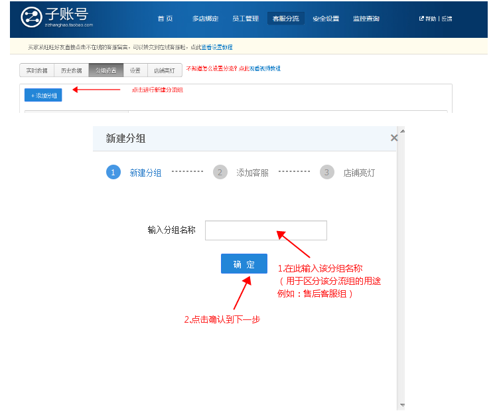The width and height of the screenshot is (497, 413).
Task: Switch to the 历史数据 tab
Action: 71,70
